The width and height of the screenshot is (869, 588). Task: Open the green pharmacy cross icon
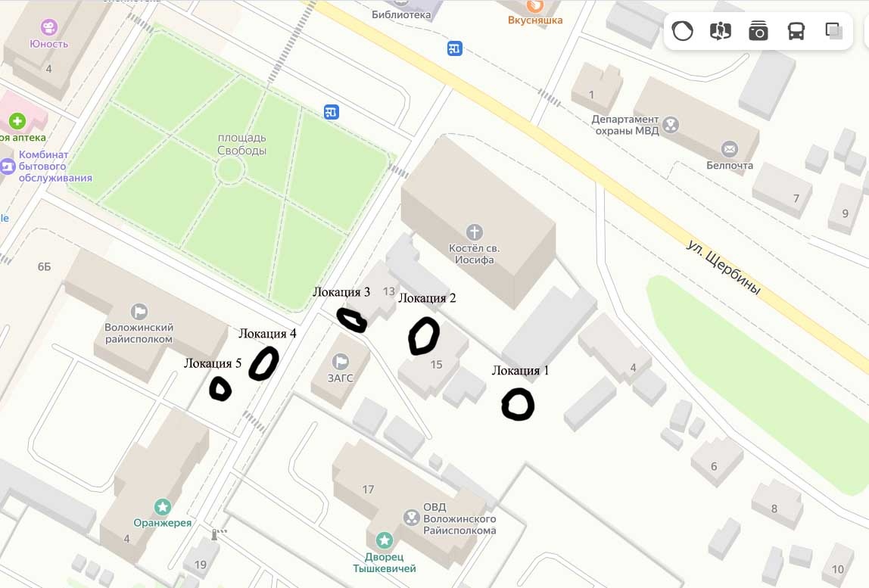coord(17,121)
